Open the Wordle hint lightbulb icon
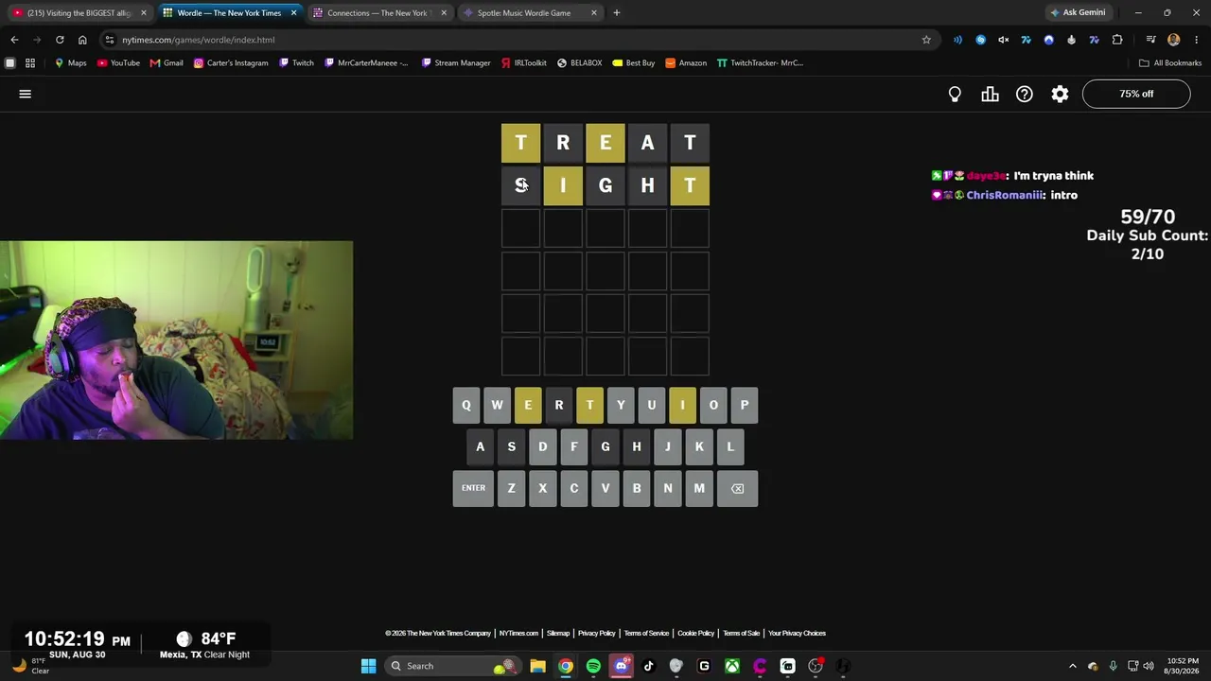Viewport: 1211px width, 681px height. [955, 94]
